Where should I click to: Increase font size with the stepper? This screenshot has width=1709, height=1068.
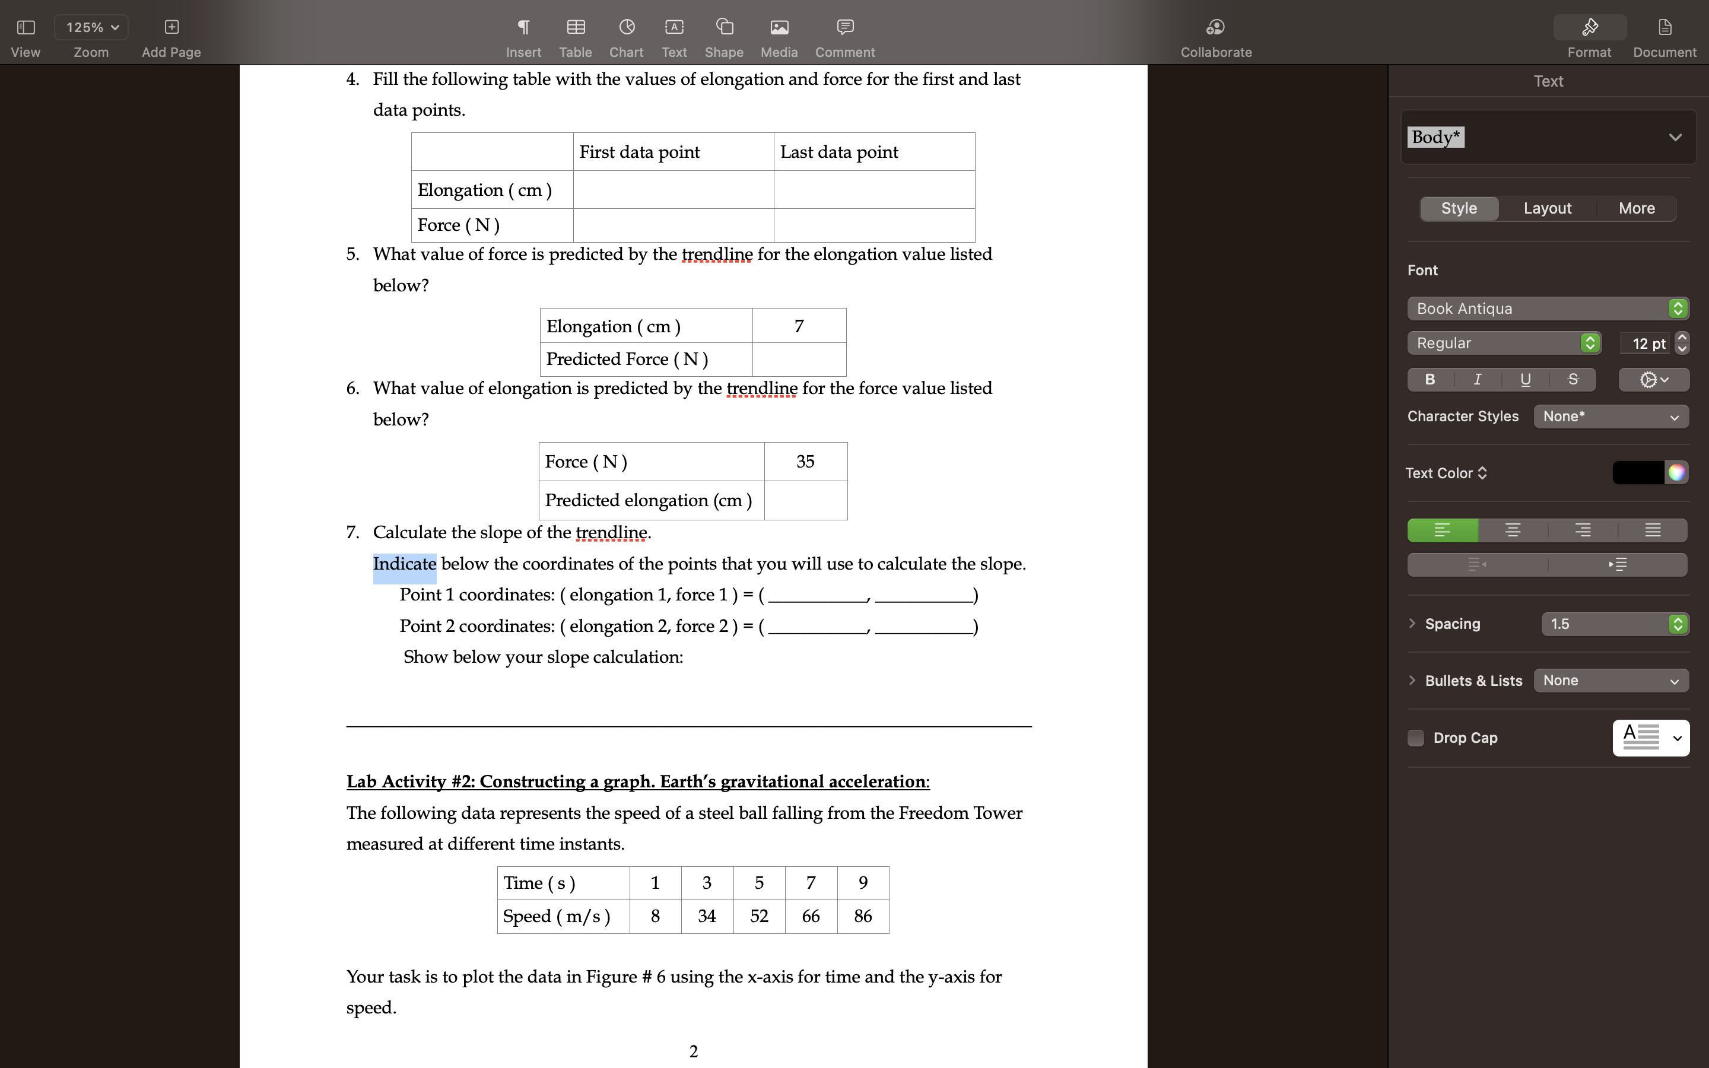click(x=1682, y=338)
